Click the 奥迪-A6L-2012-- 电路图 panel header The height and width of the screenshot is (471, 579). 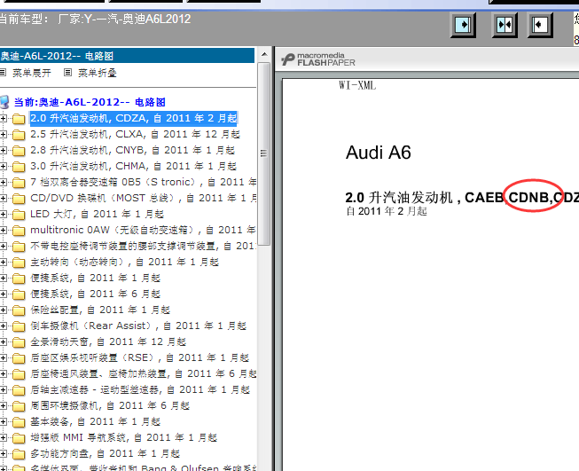click(x=127, y=56)
